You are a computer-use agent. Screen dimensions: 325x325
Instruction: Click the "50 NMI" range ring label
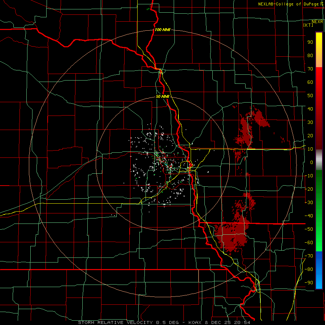point(162,96)
